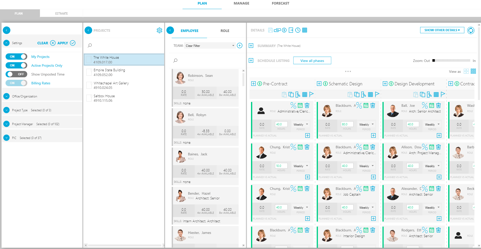Open the top PLAN tab
481x249 pixels.
pos(202,4)
